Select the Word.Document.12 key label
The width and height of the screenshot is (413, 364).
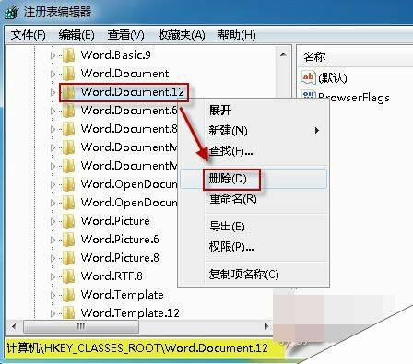[x=133, y=92]
